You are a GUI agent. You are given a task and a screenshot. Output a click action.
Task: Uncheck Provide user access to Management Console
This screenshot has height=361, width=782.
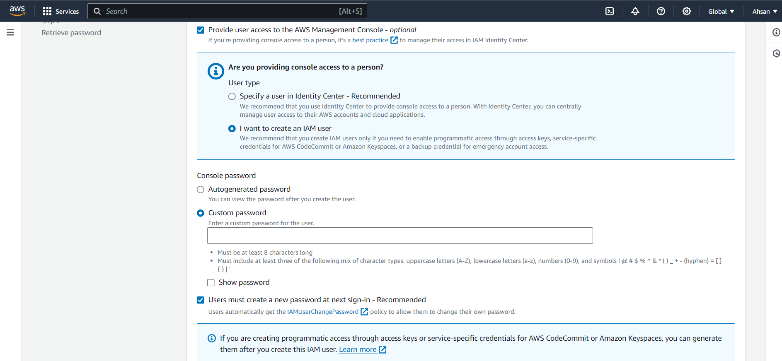201,30
